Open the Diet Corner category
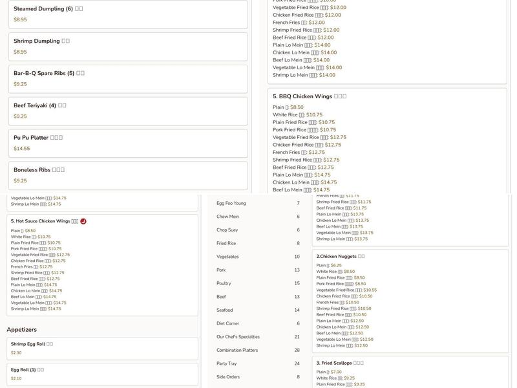This screenshot has width=517, height=388. (258, 323)
